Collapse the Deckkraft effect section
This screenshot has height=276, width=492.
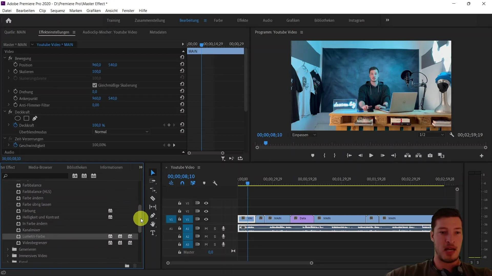[x=5, y=112]
